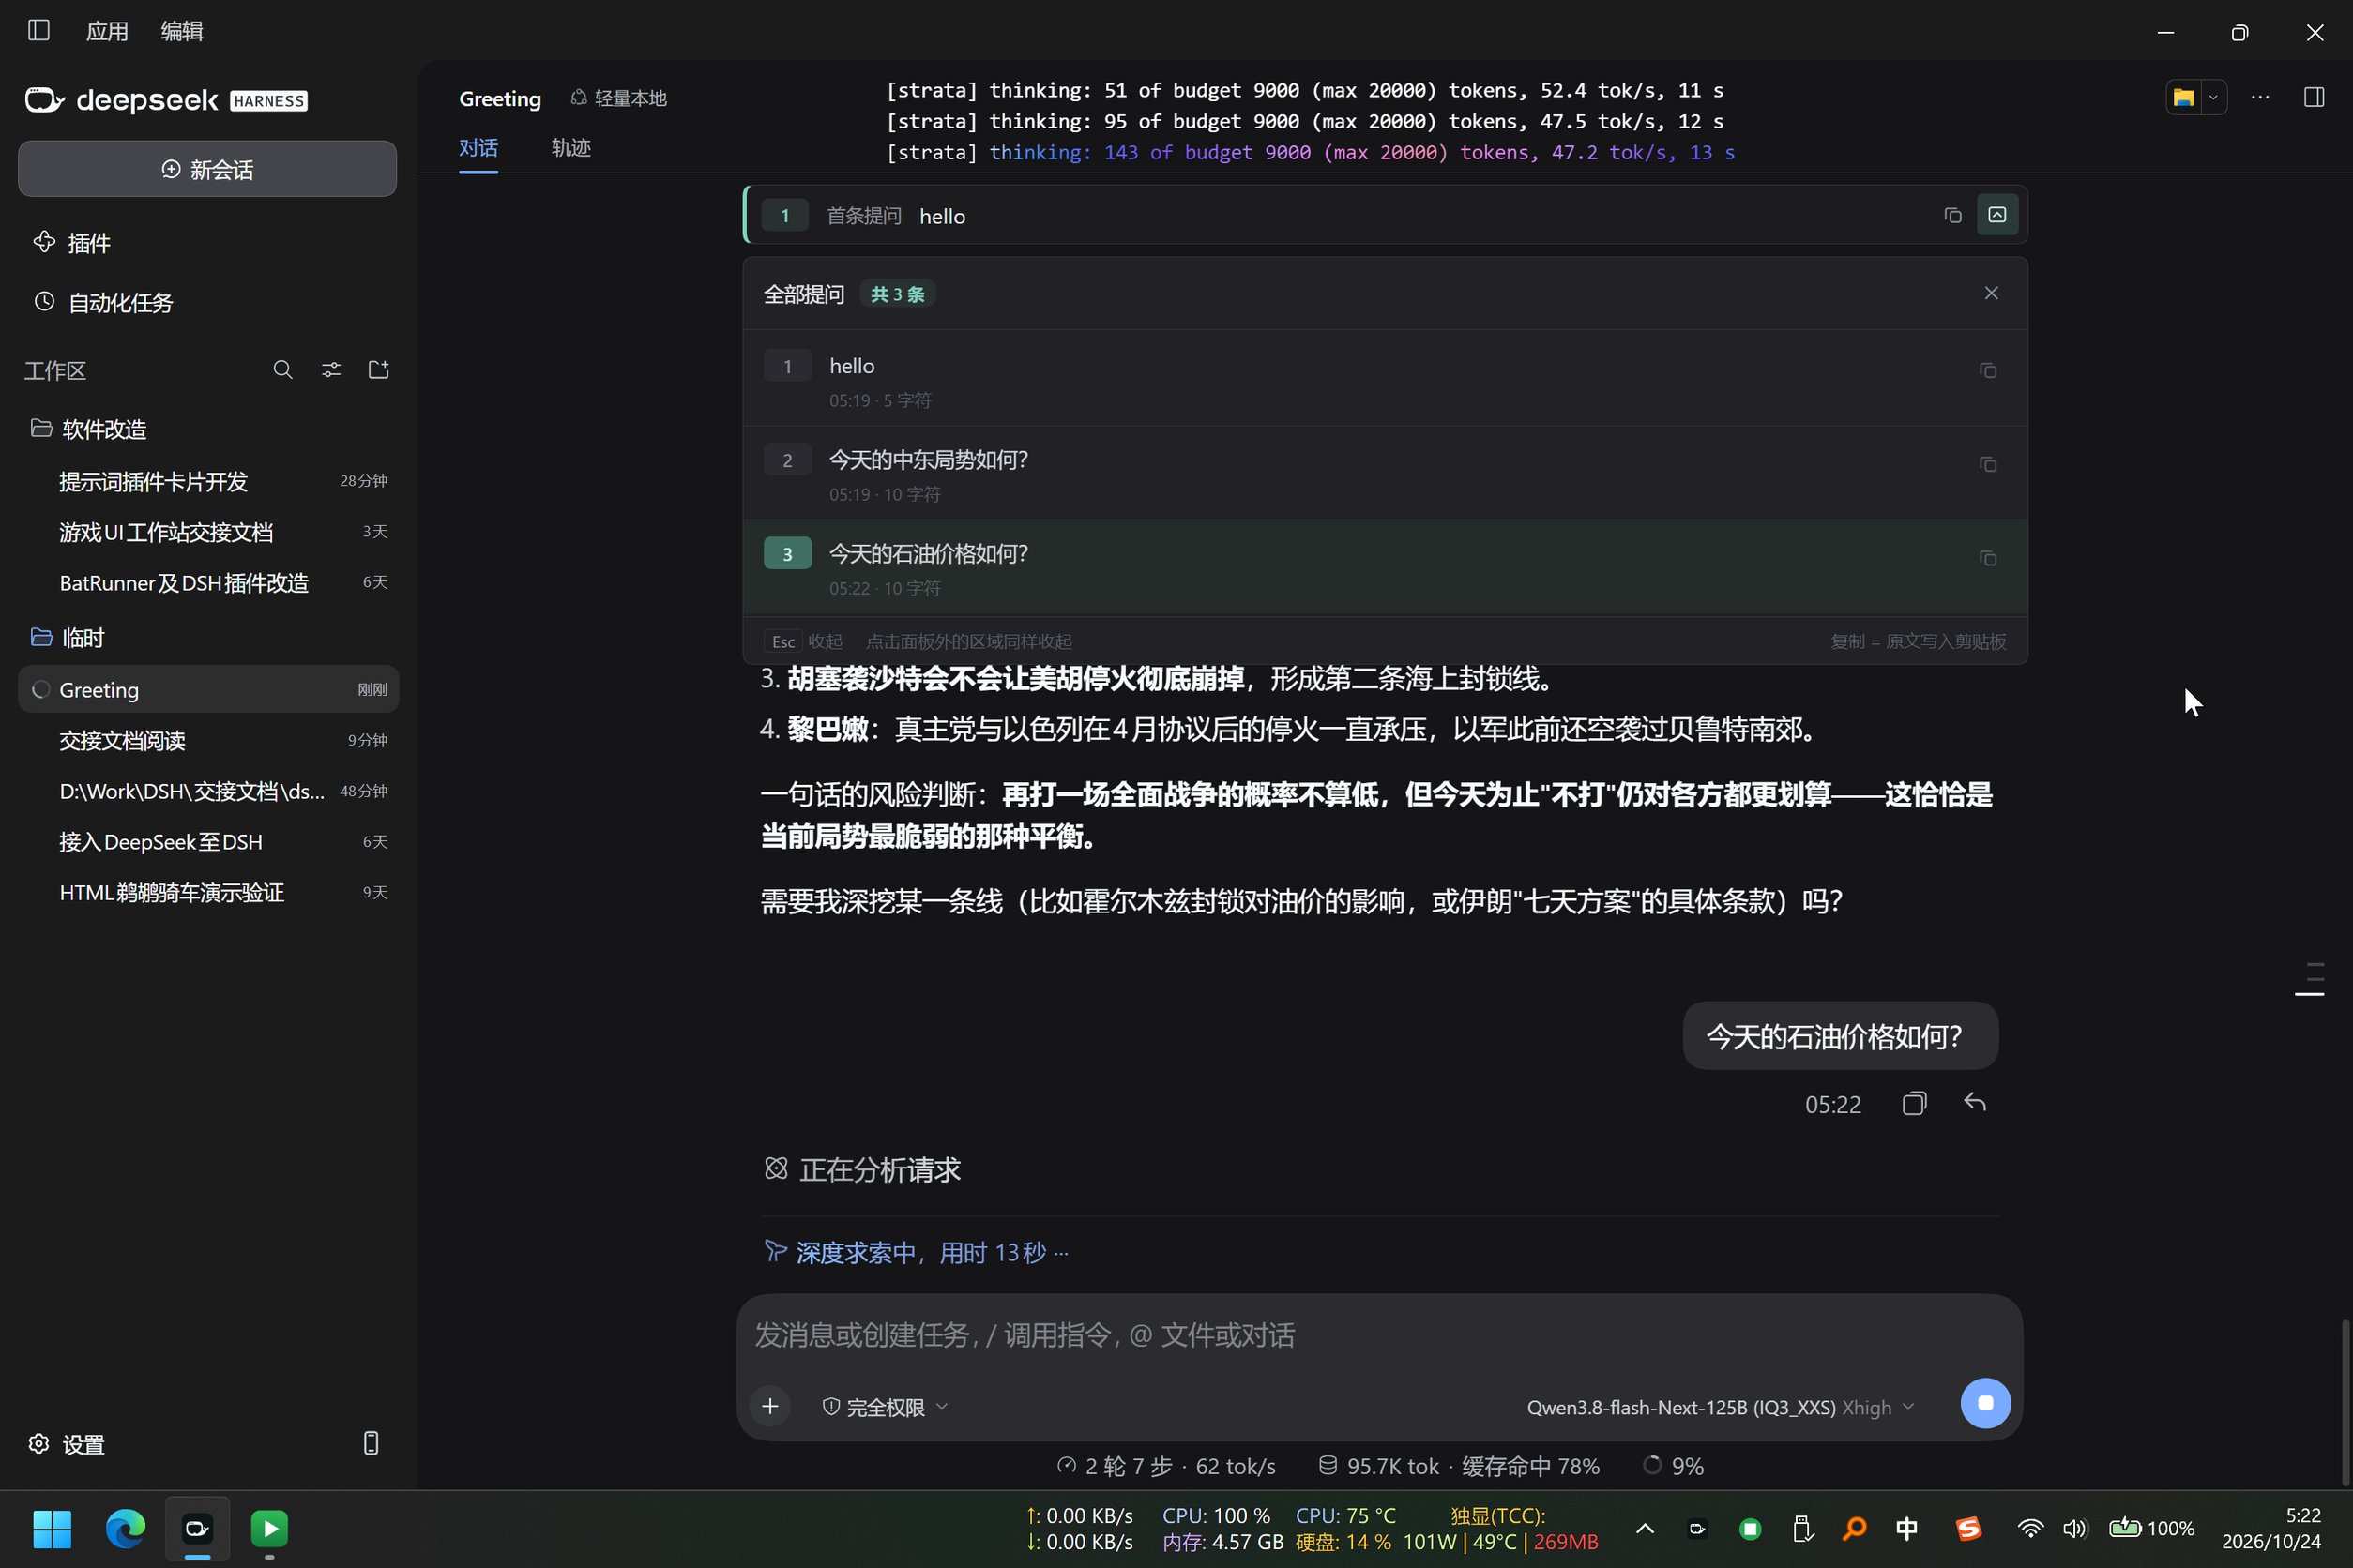The width and height of the screenshot is (2353, 1568).
Task: Open 交接文档阅读 conversation
Action: click(x=208, y=740)
